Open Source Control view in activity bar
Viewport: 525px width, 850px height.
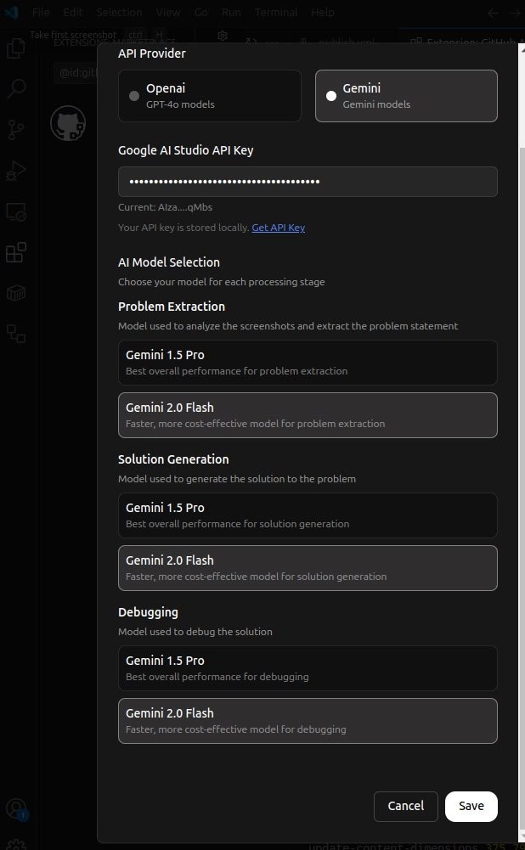[x=16, y=130]
